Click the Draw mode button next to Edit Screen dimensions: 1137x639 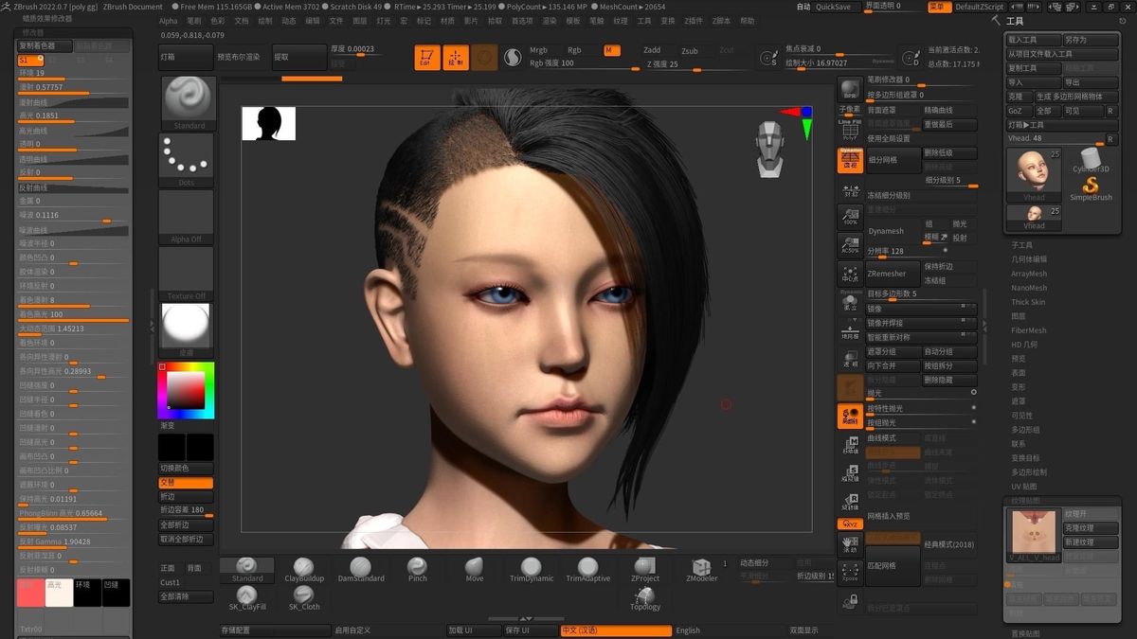pyautogui.click(x=456, y=58)
